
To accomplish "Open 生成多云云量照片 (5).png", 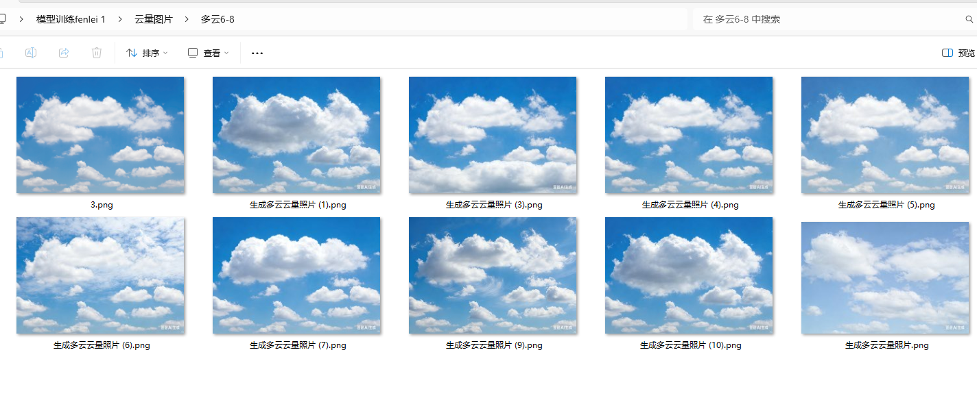I will pos(884,134).
